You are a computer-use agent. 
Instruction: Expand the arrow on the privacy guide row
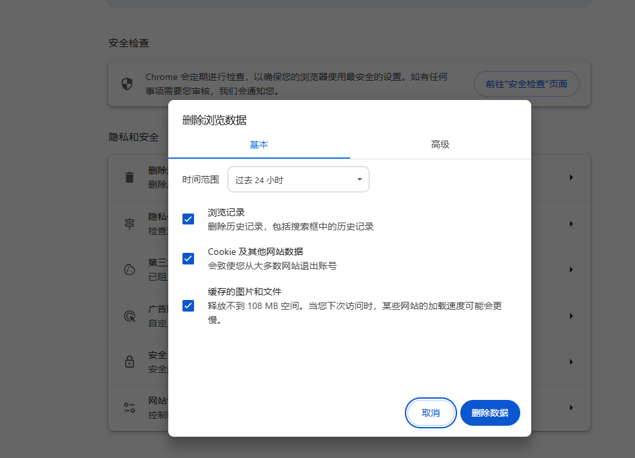click(571, 224)
